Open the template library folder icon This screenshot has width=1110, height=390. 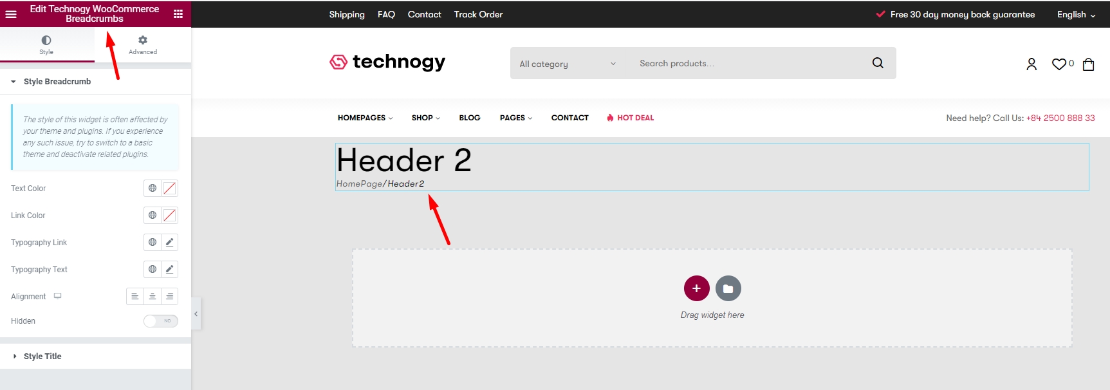[x=728, y=288]
